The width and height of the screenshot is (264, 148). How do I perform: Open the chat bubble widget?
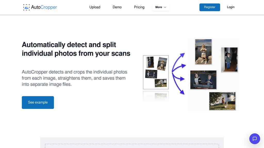pos(254,139)
